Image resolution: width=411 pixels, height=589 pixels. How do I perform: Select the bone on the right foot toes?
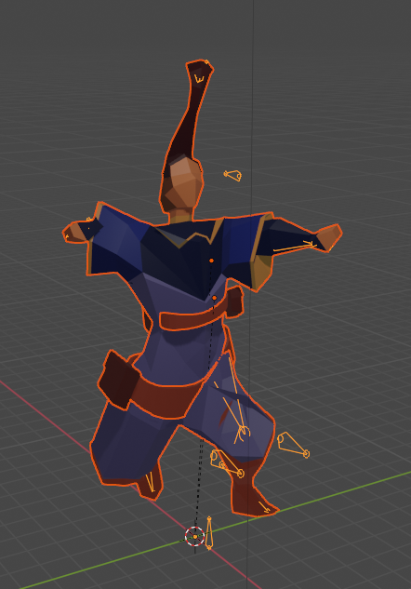click(264, 507)
